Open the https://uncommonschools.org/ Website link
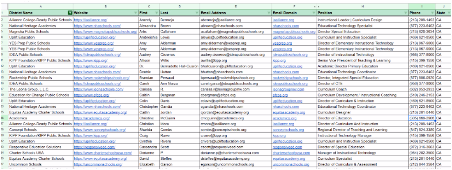This screenshot has width=452, height=170. click(98, 164)
